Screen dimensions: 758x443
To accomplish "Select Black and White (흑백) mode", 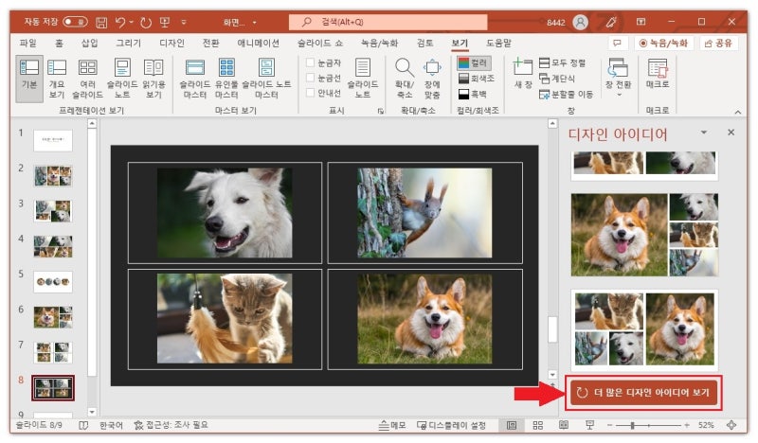I will tap(473, 94).
